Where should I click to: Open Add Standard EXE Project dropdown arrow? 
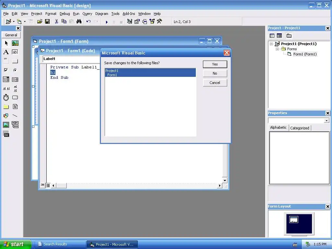14,22
